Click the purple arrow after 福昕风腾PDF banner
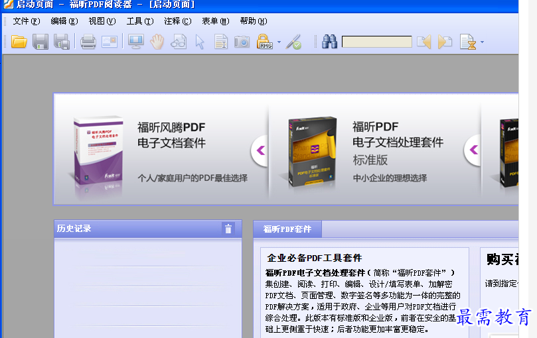This screenshot has height=338, width=537. (261, 150)
